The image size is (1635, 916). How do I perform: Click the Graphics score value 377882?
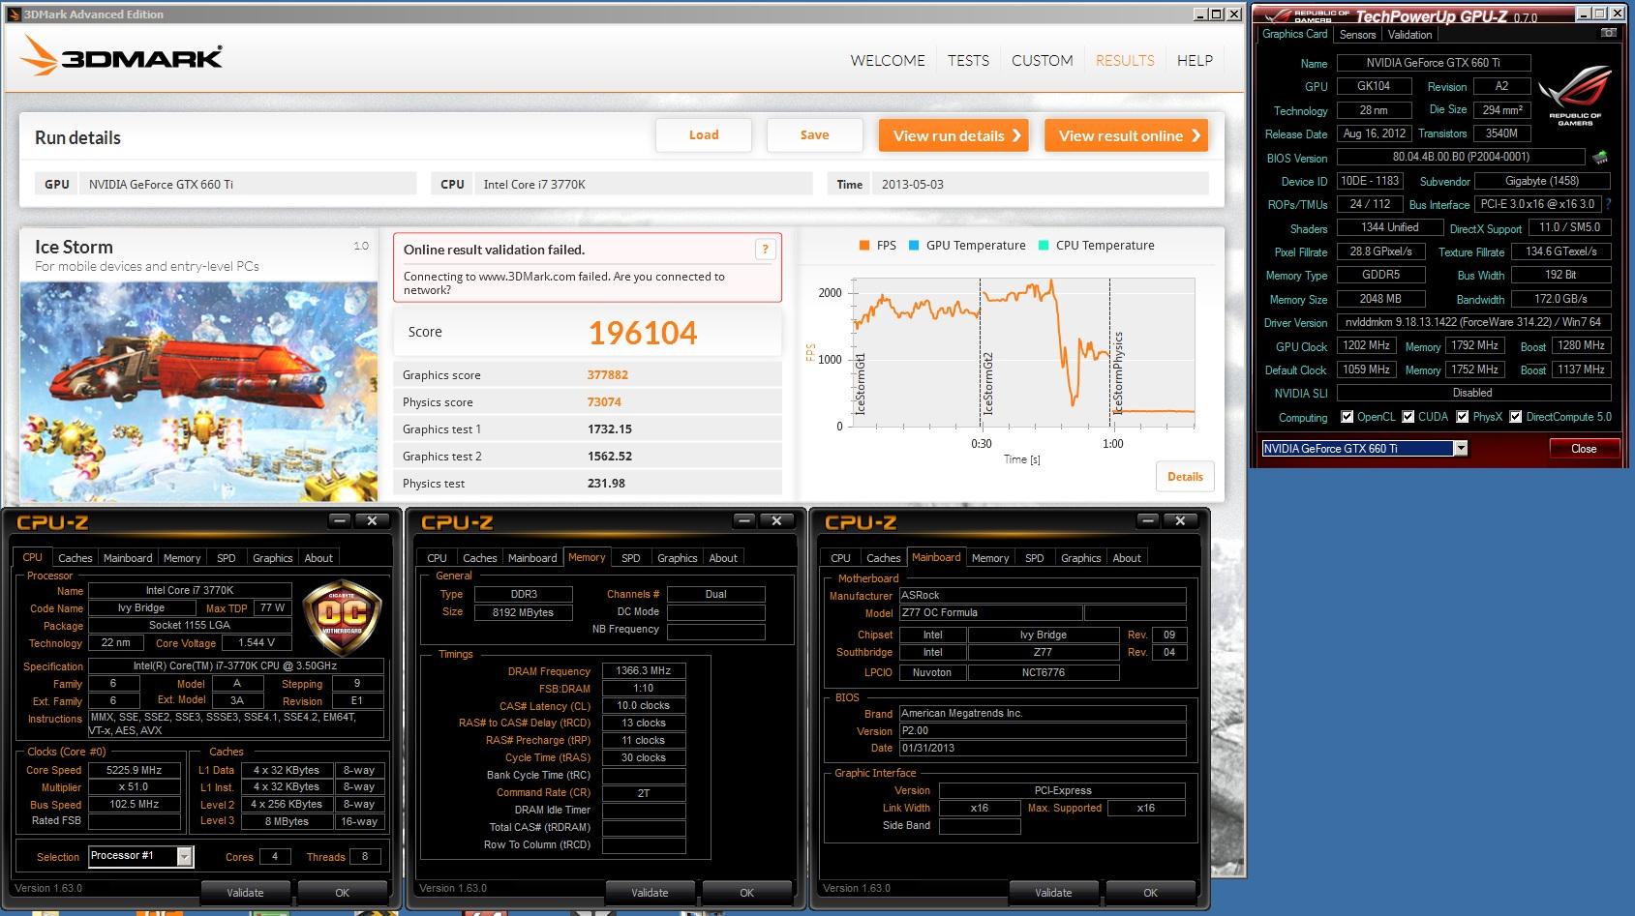coord(607,375)
